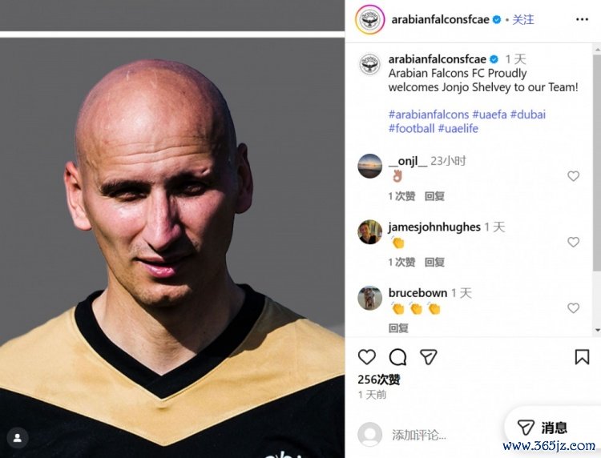Save post with bookmark icon
601x458 pixels.
[582, 357]
